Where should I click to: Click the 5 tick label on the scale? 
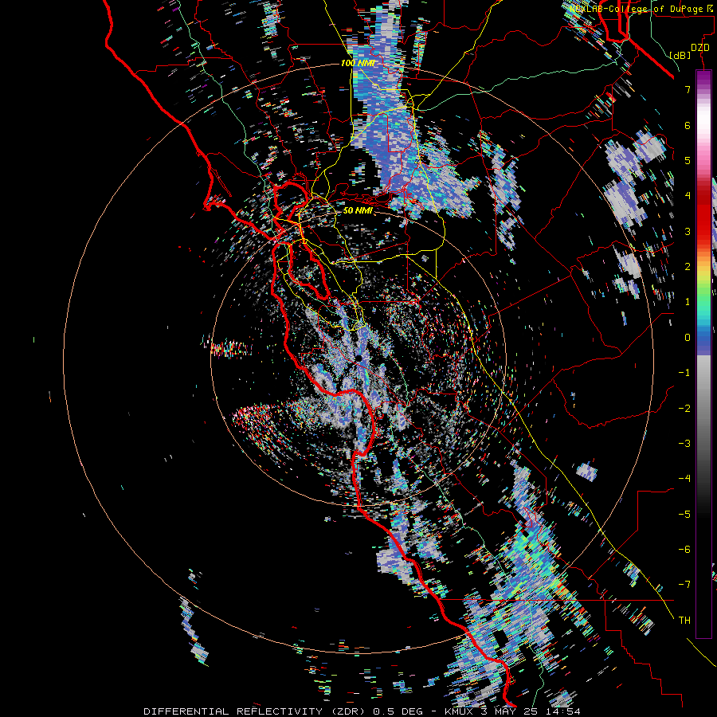(x=688, y=160)
